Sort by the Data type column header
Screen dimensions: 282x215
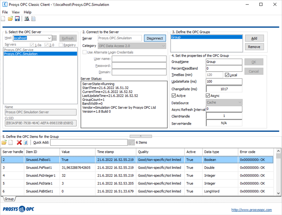point(220,152)
